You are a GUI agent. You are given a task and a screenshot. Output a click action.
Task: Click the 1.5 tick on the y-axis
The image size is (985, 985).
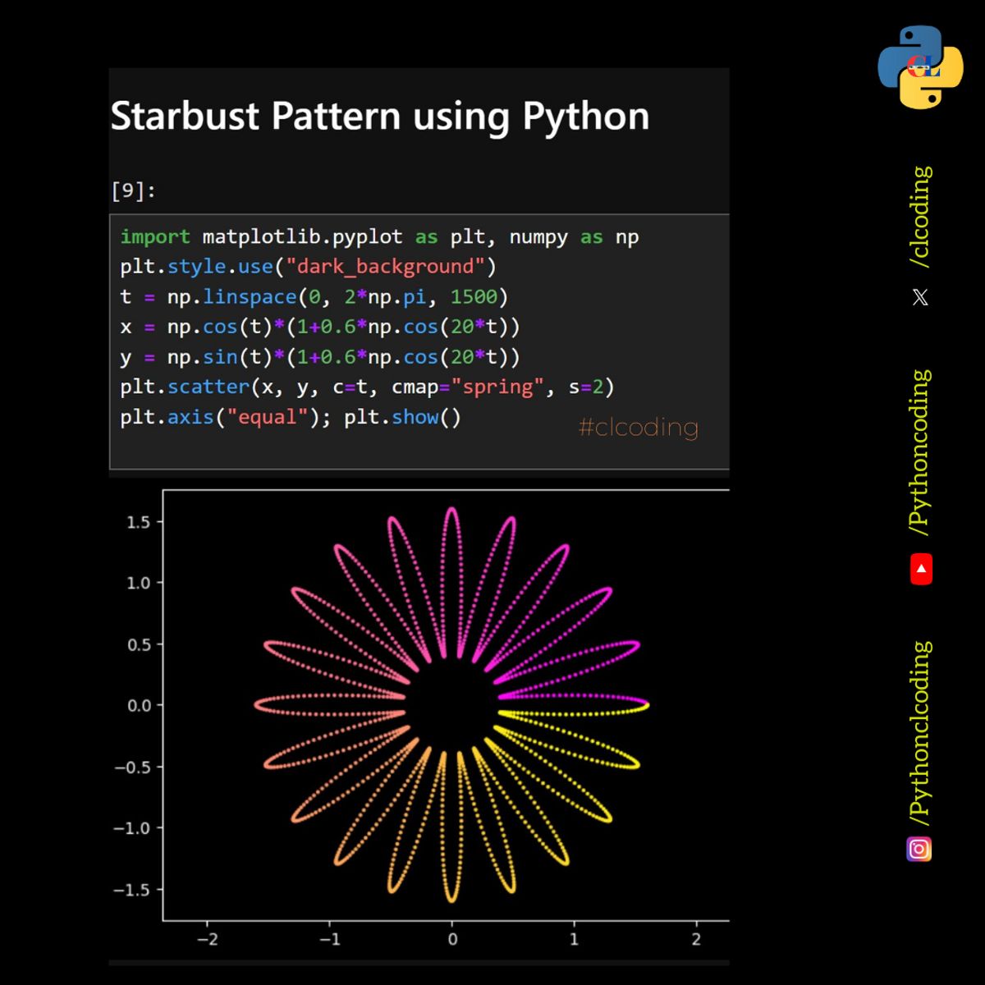click(x=137, y=520)
